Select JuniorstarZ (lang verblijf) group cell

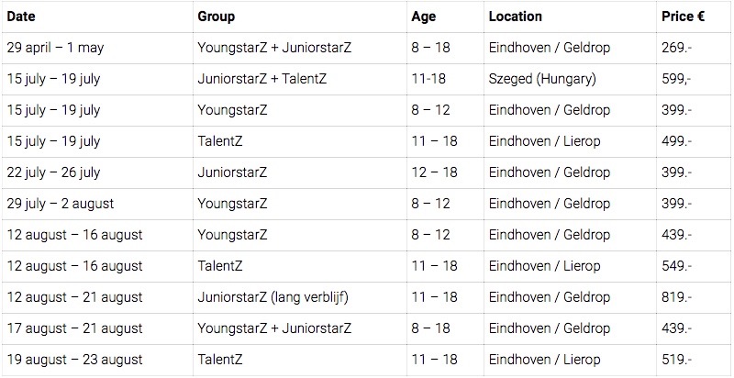[274, 297]
